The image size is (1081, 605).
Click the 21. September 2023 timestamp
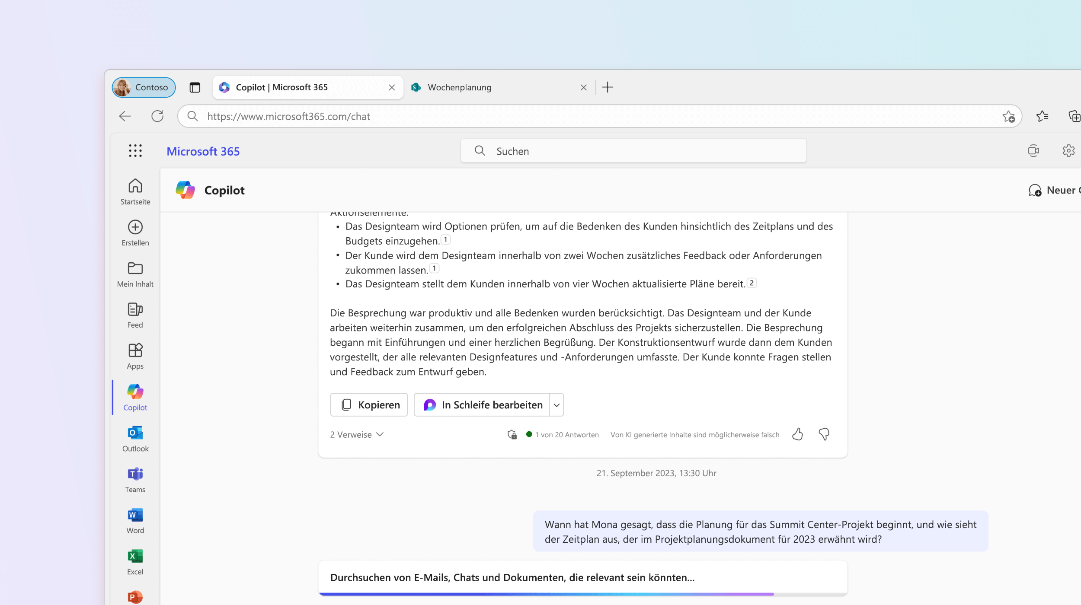(x=656, y=473)
